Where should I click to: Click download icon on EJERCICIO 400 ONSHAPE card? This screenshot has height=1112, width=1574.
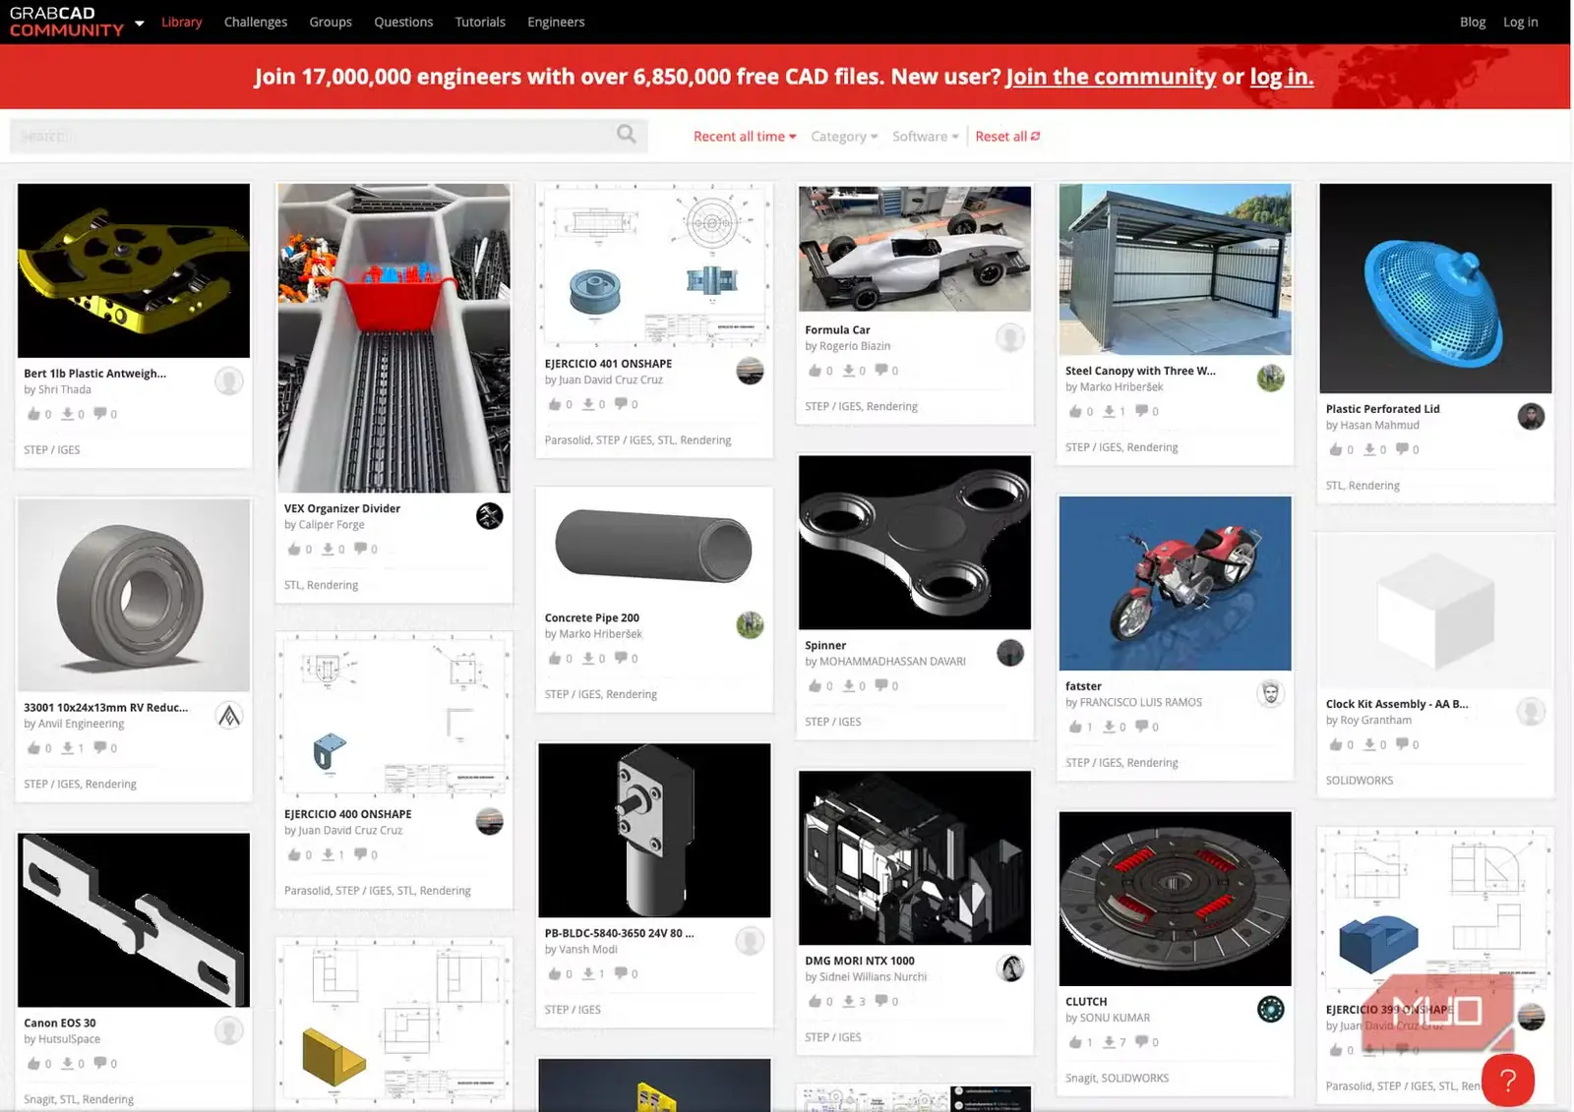coord(328,854)
